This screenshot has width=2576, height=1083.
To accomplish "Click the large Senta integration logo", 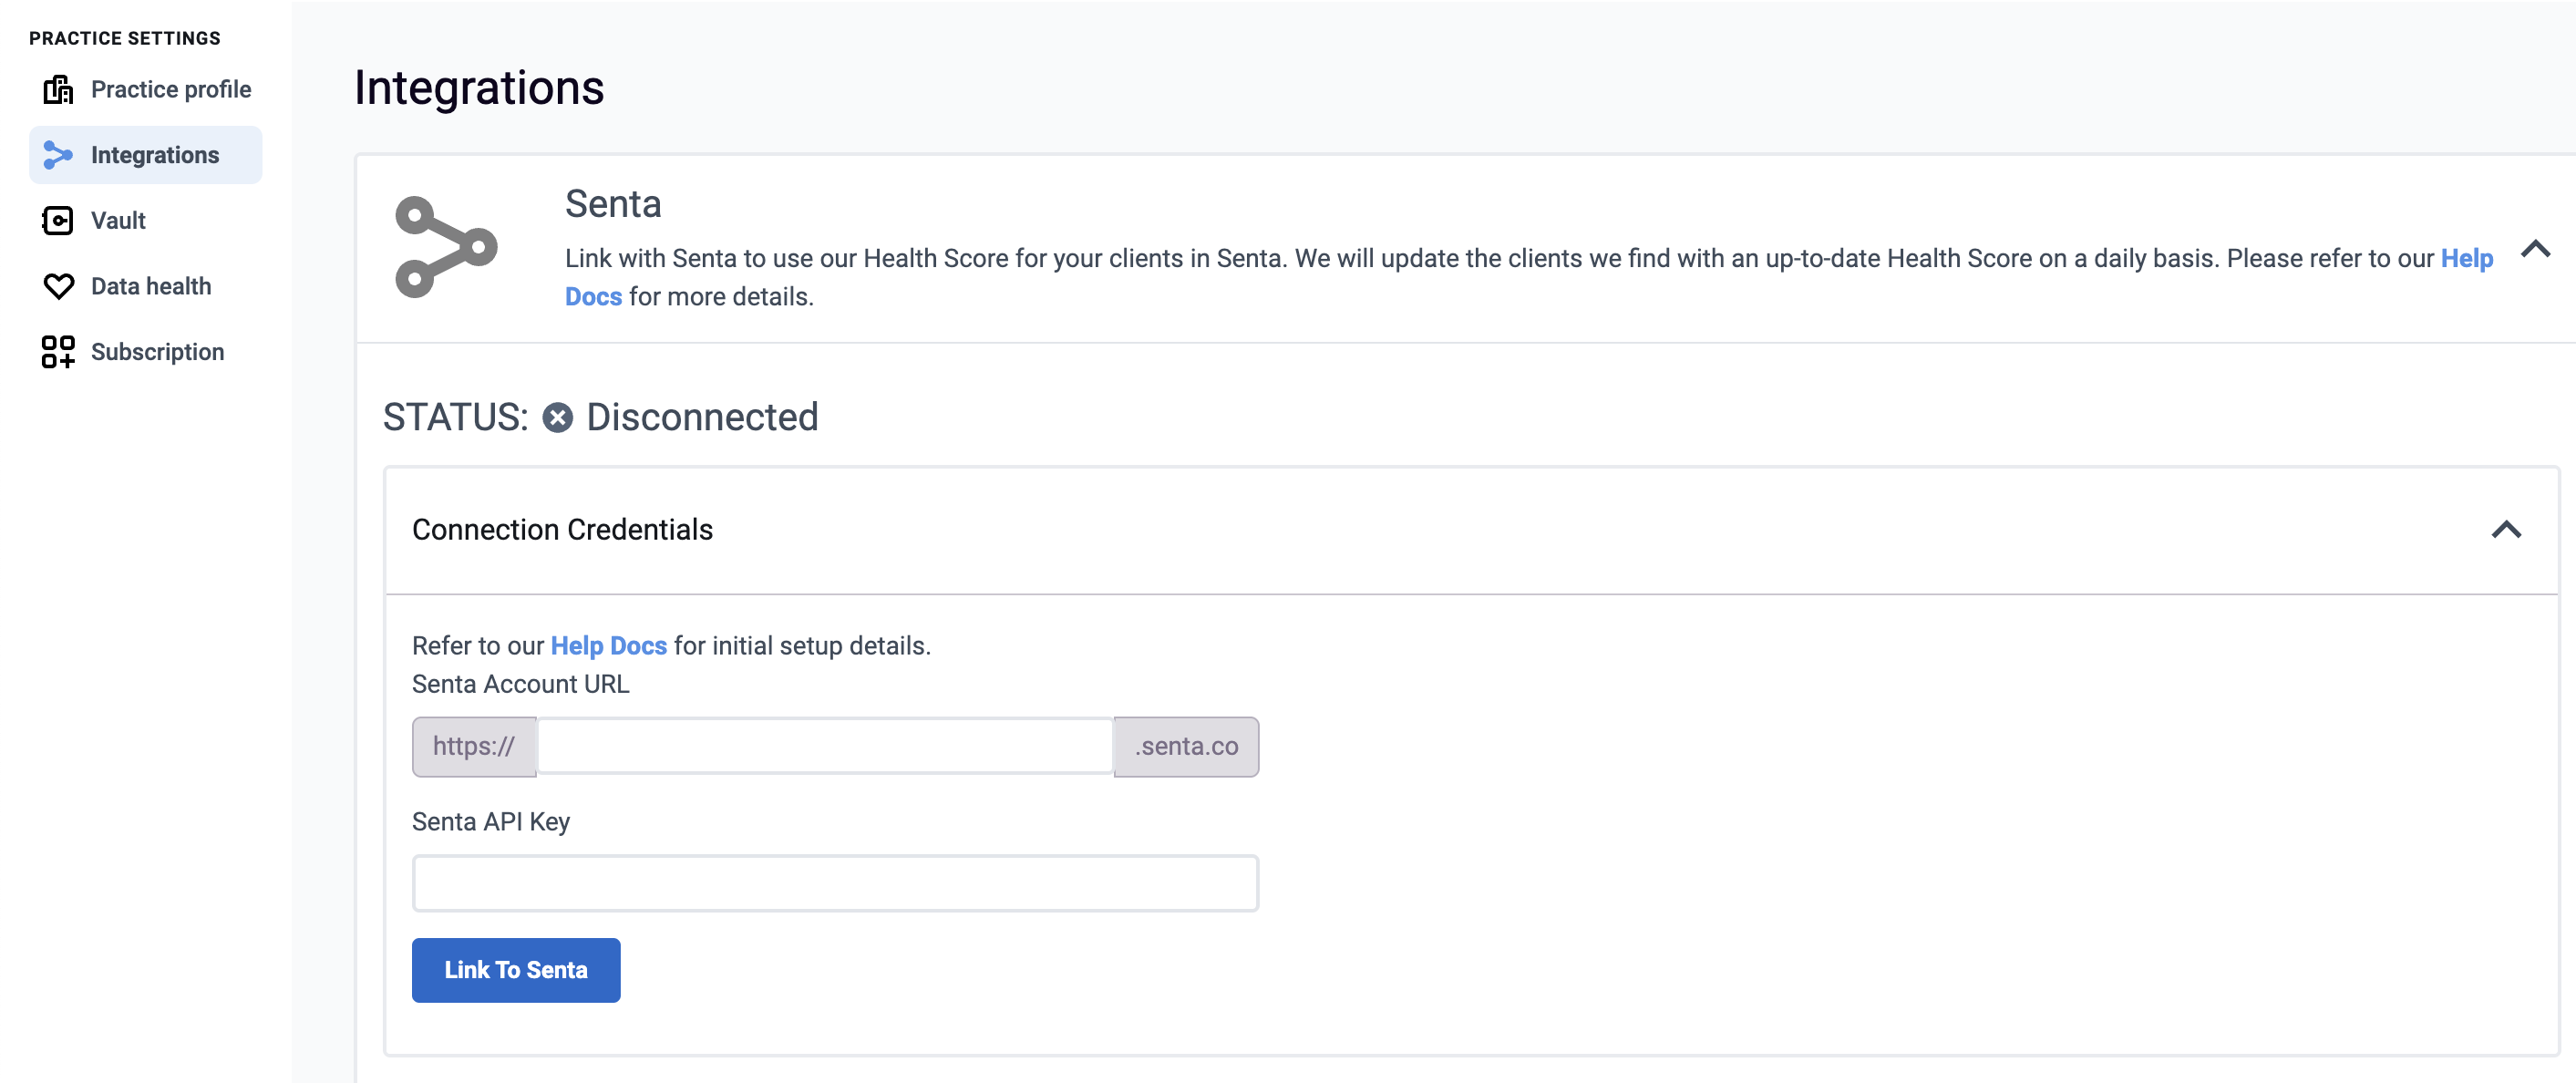I will pos(446,247).
